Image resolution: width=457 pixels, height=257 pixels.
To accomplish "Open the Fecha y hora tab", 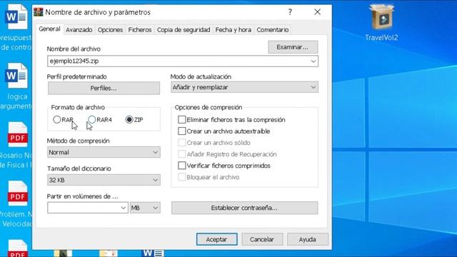I will 233,30.
